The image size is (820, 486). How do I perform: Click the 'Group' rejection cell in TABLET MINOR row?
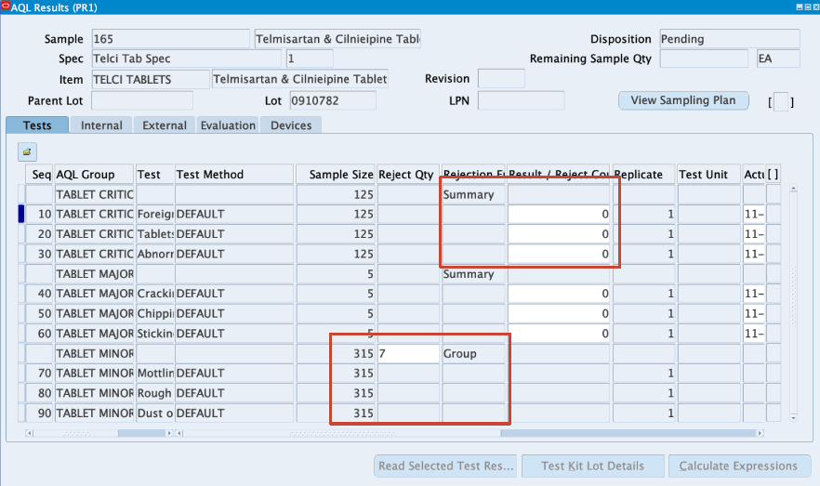click(473, 354)
